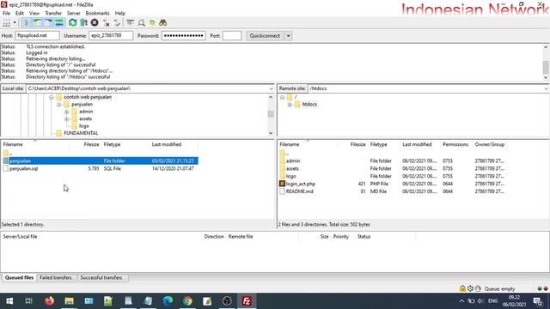Toggle processing of the transfer queue
This screenshot has height=309, width=550.
pos(83,23)
